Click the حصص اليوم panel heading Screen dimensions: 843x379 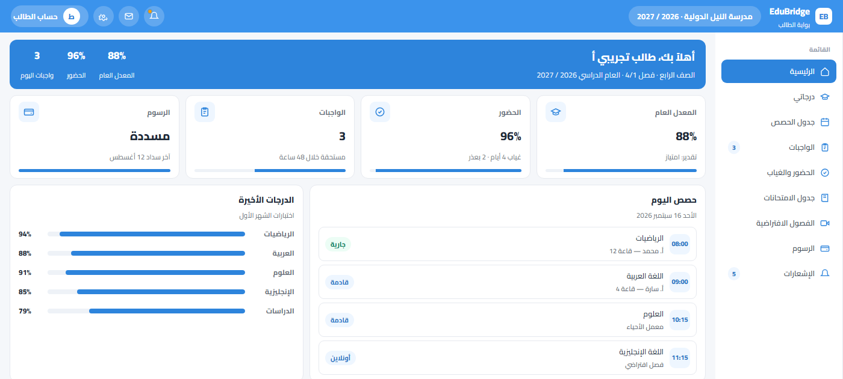pyautogui.click(x=674, y=200)
